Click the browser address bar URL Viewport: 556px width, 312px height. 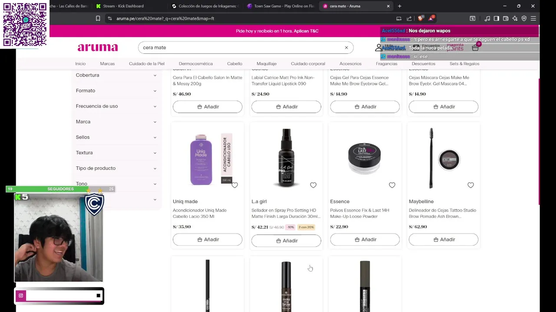165,19
